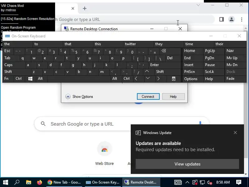Open Chrome side panel icon
Image resolution: width=249 pixels, height=187 pixels.
coord(222,19)
